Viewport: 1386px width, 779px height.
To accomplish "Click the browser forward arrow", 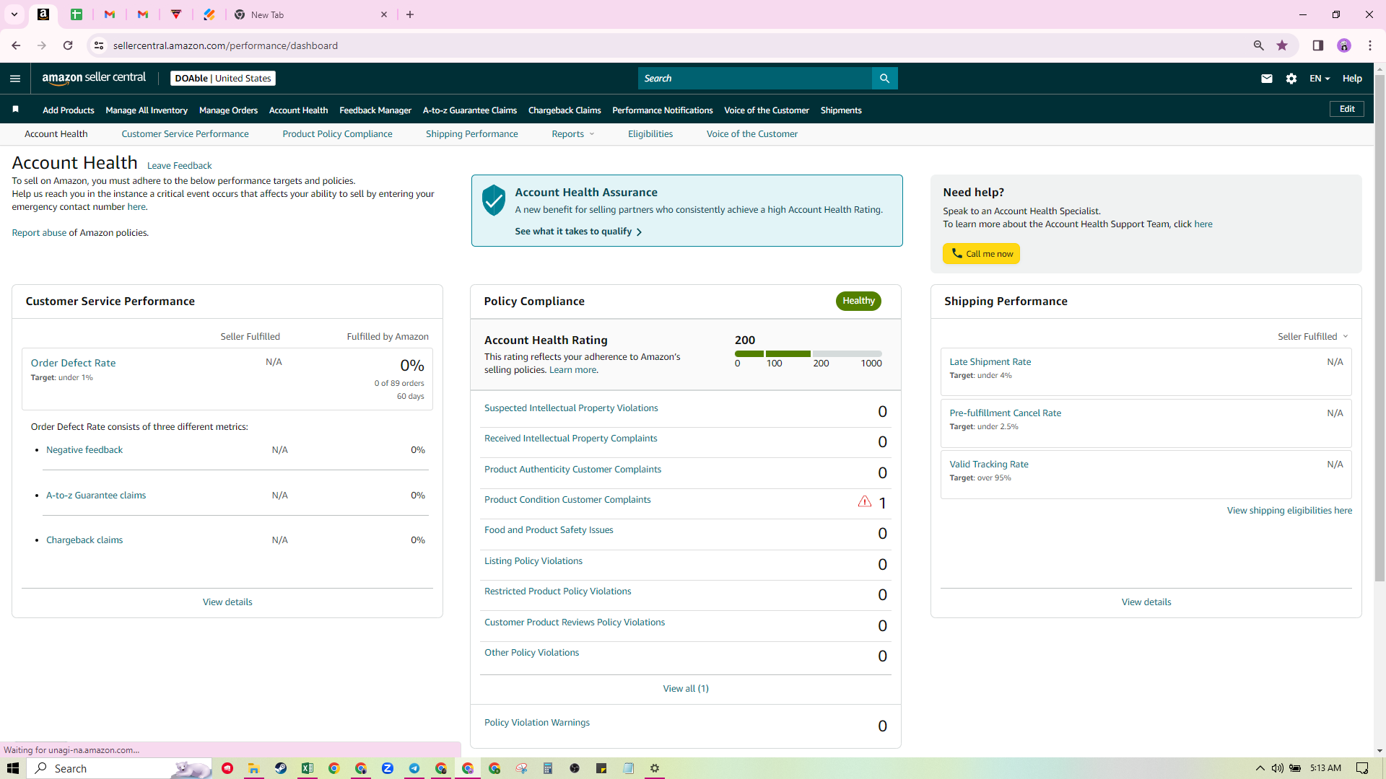I will coord(42,45).
